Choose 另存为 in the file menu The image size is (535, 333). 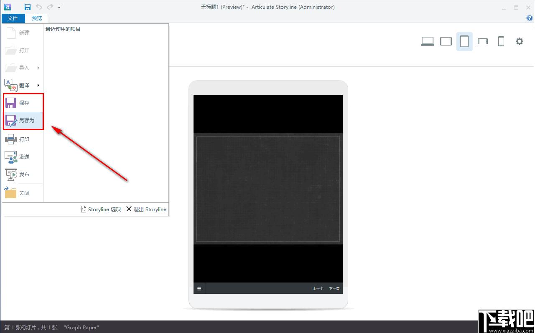[x=23, y=121]
